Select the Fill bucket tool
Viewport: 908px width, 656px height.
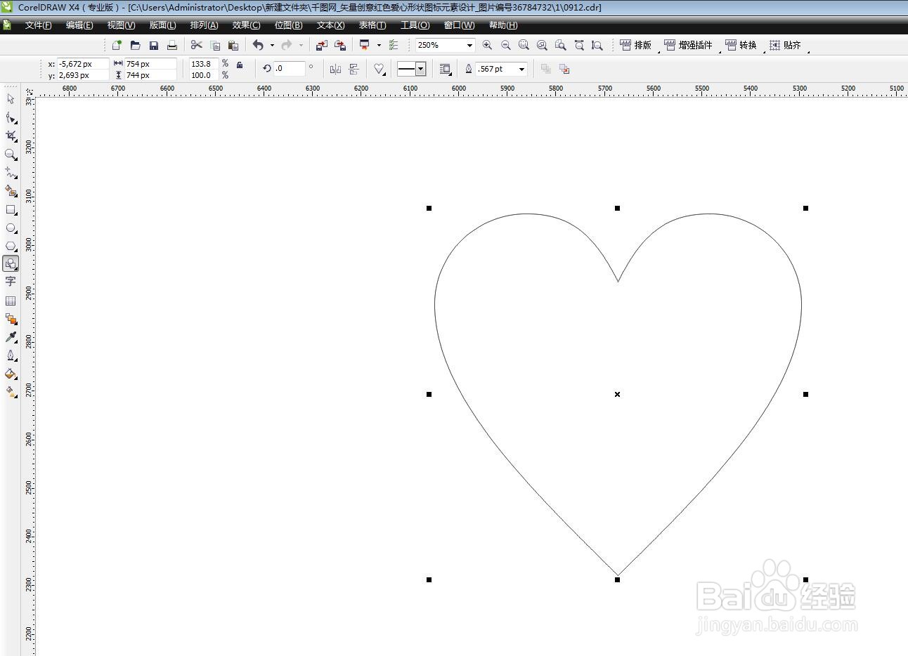click(11, 374)
